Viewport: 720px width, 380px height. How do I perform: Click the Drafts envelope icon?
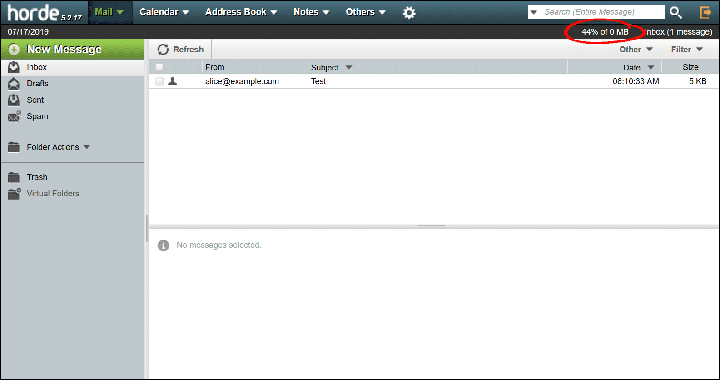click(14, 84)
